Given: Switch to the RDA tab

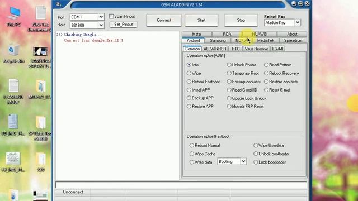Looking at the screenshot, I should [227, 34].
